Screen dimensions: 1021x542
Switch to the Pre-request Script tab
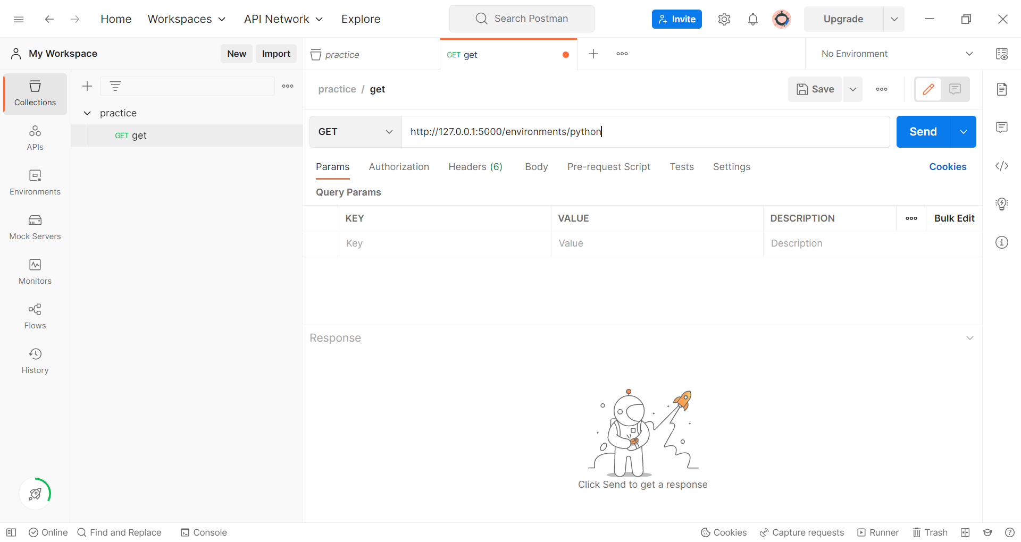pos(609,167)
